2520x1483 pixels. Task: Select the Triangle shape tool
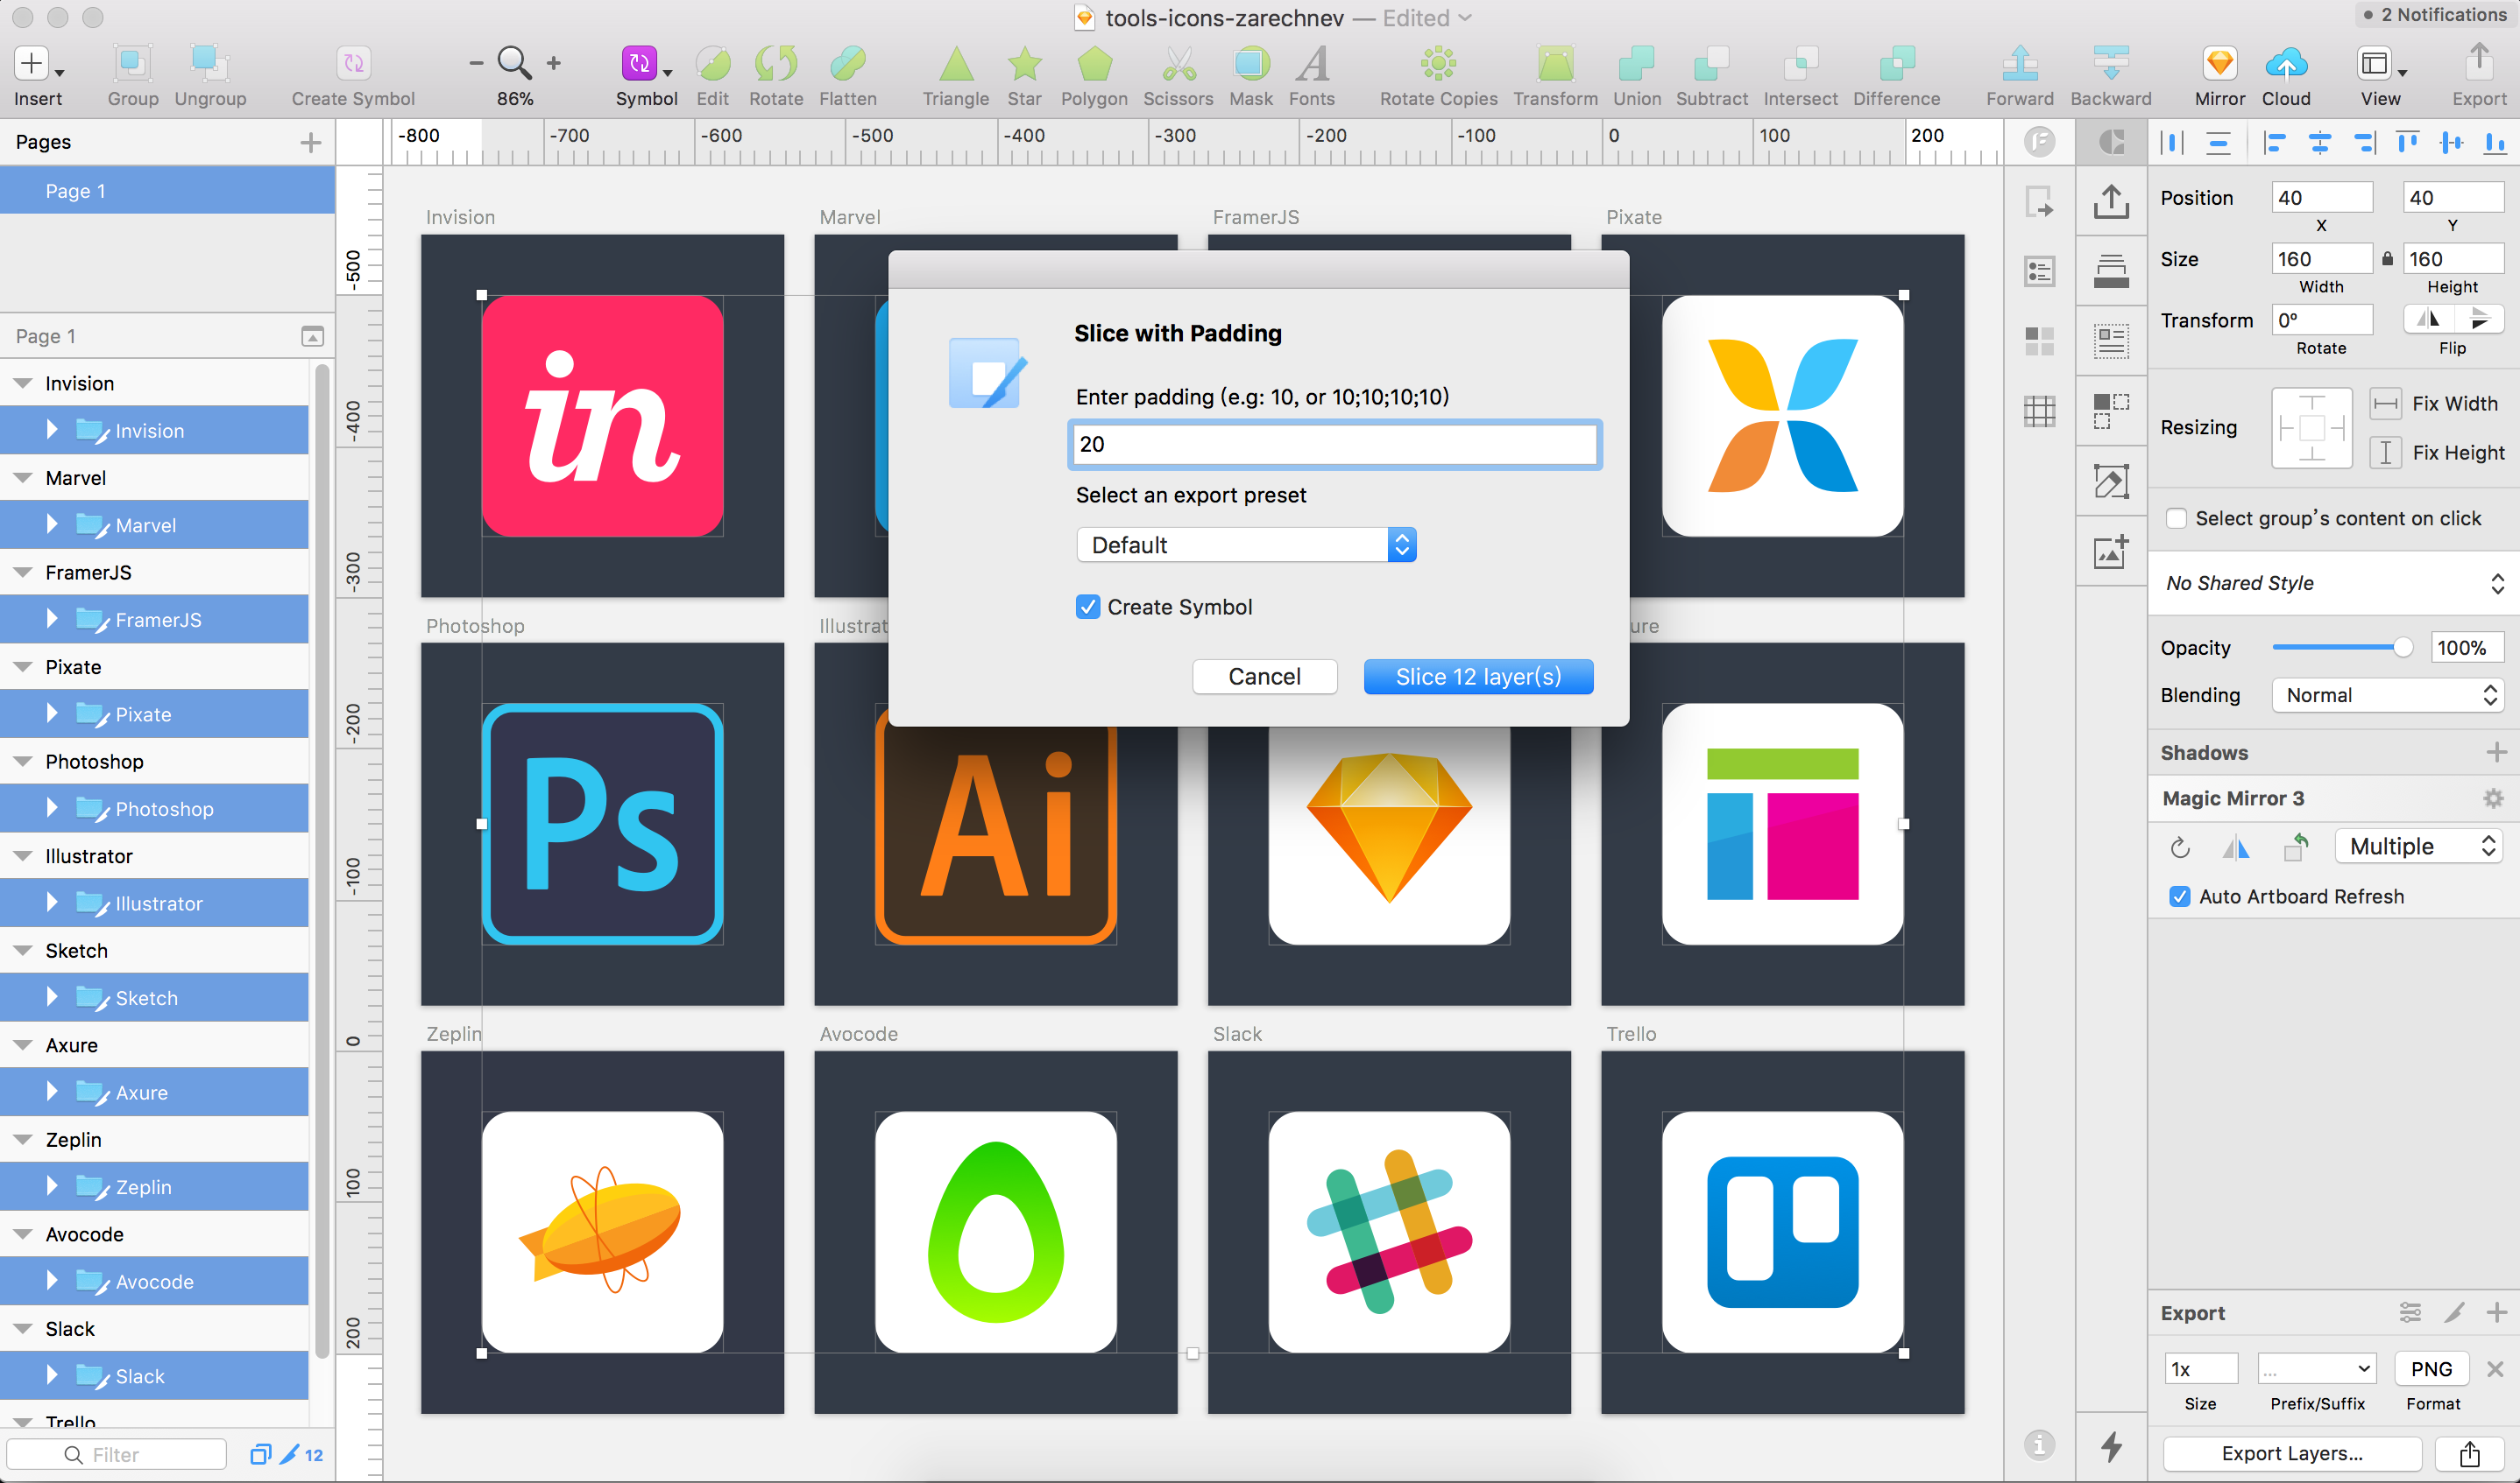pyautogui.click(x=956, y=64)
